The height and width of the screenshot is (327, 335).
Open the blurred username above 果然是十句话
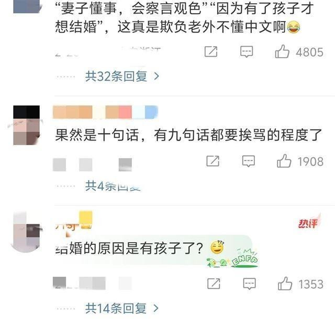click(105, 112)
